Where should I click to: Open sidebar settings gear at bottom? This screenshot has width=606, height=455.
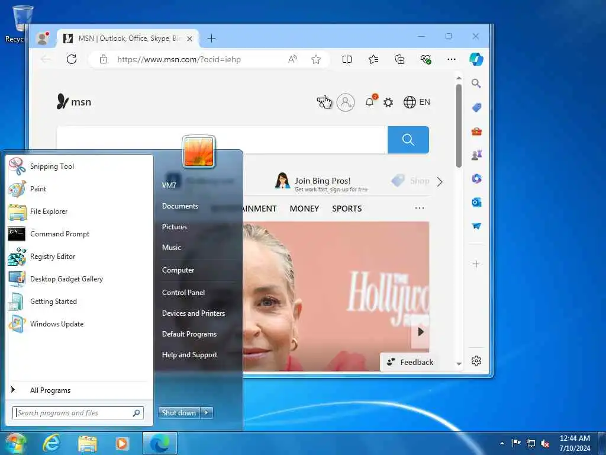click(x=476, y=361)
